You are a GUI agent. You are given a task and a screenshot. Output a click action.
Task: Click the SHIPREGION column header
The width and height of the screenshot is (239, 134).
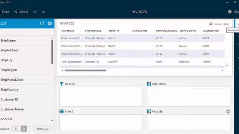[139, 31]
